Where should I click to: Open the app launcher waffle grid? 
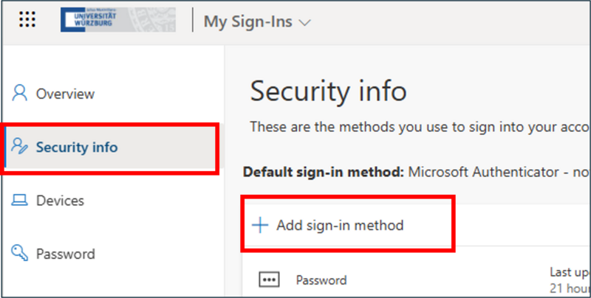click(x=27, y=21)
